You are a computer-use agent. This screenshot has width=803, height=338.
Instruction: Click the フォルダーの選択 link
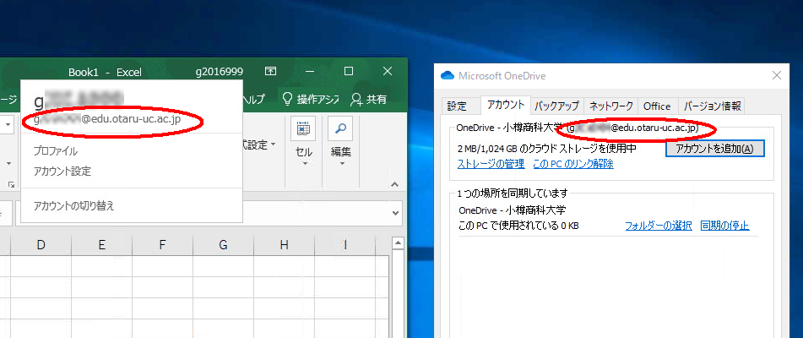659,226
